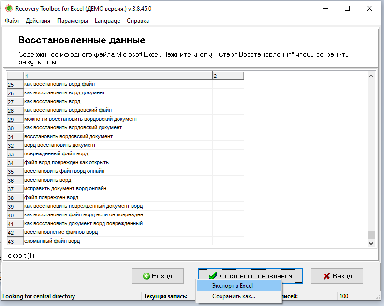The image size is (384, 306).
Task: Switch to the export (1) sheet tab
Action: coord(21,255)
